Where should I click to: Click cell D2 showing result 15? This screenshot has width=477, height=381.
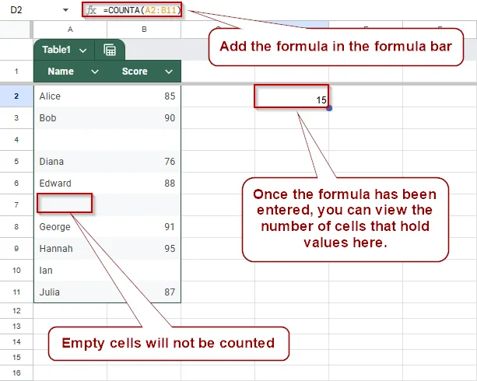292,96
